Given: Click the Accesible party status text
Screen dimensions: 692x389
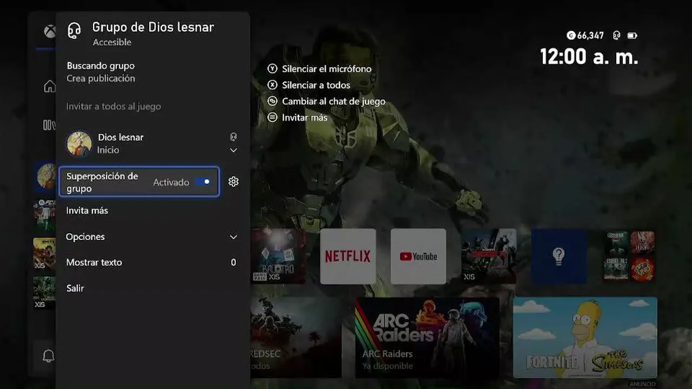Looking at the screenshot, I should tap(112, 42).
